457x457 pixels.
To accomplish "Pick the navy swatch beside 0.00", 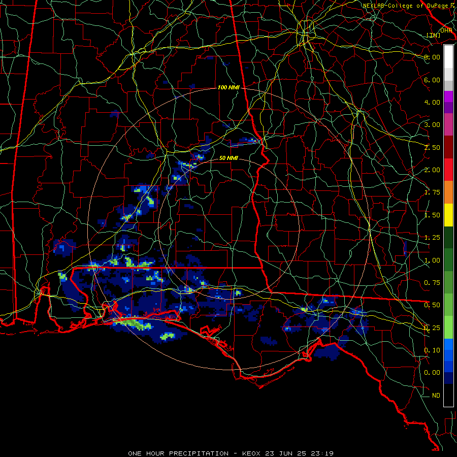I will 448,378.
